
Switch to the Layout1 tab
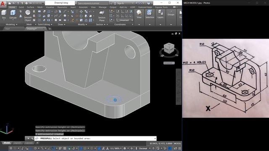pos(17,143)
